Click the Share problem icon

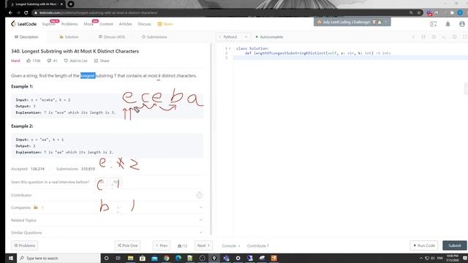tap(96, 61)
